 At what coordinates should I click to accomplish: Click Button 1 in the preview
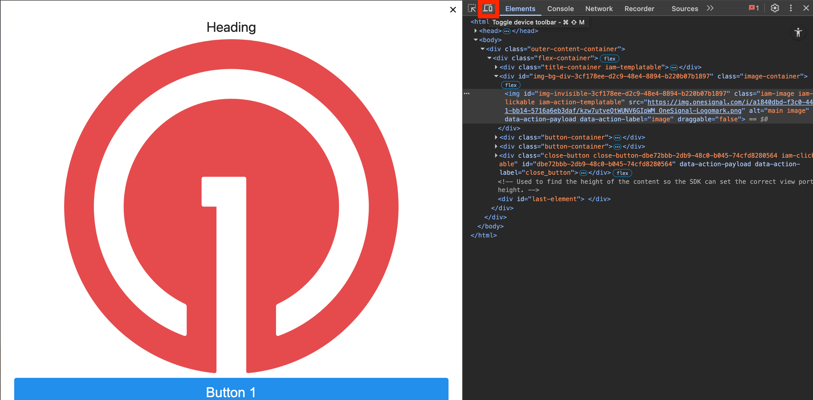(x=231, y=389)
